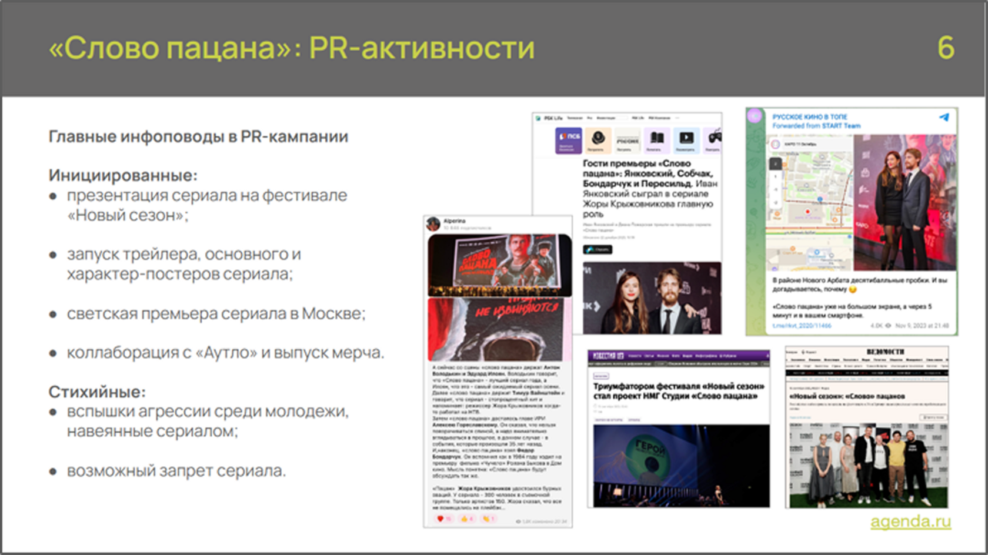This screenshot has height=555, width=988.
Task: Click bullet 'запуск трейлера, основного и'
Action: [x=184, y=255]
